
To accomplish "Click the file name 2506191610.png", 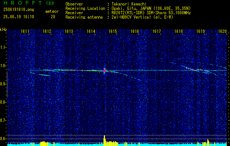I will point(19,10).
